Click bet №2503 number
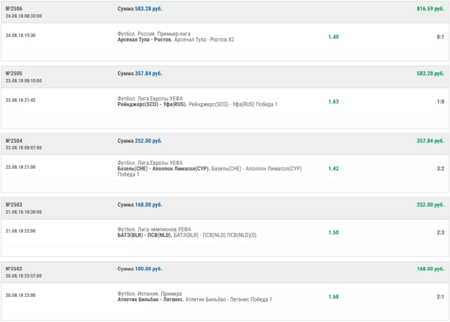 (14, 204)
